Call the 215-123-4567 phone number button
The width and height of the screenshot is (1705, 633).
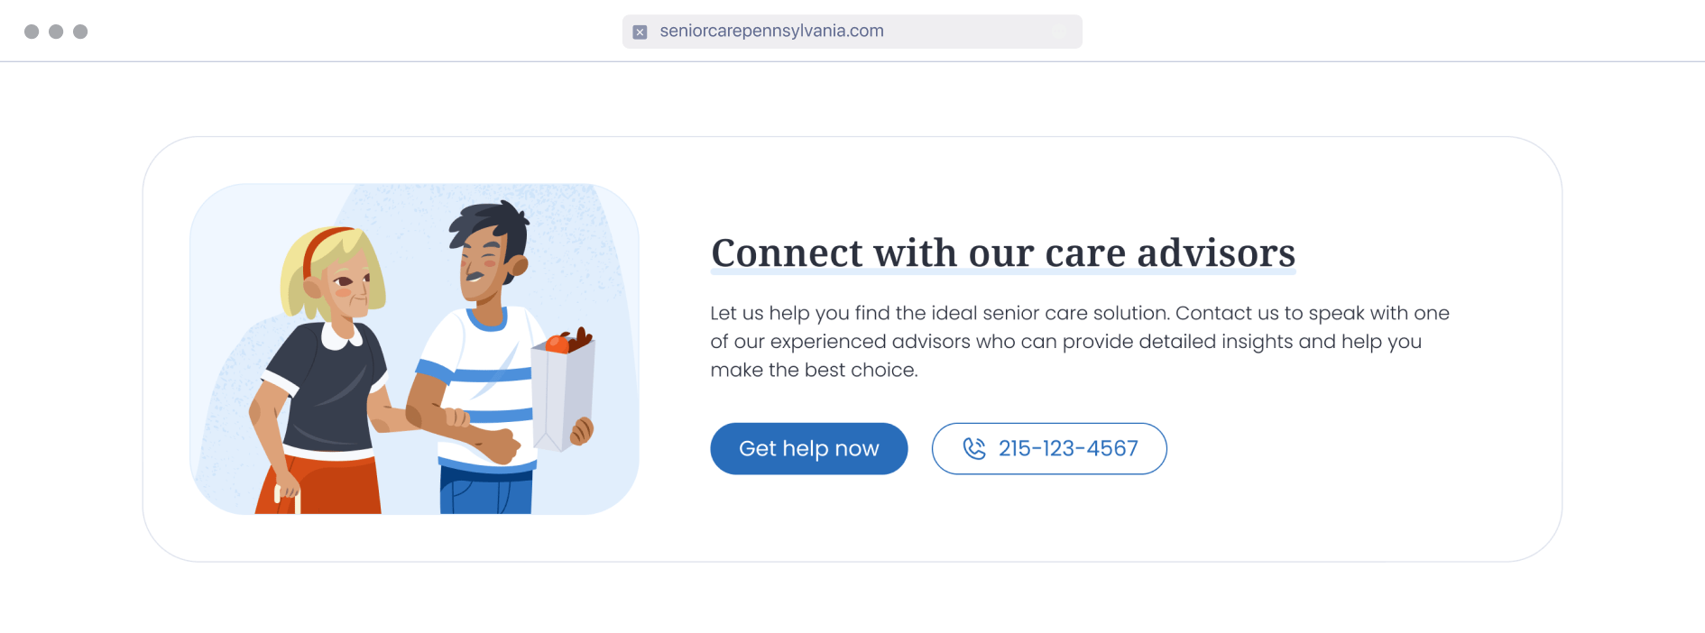[1048, 448]
